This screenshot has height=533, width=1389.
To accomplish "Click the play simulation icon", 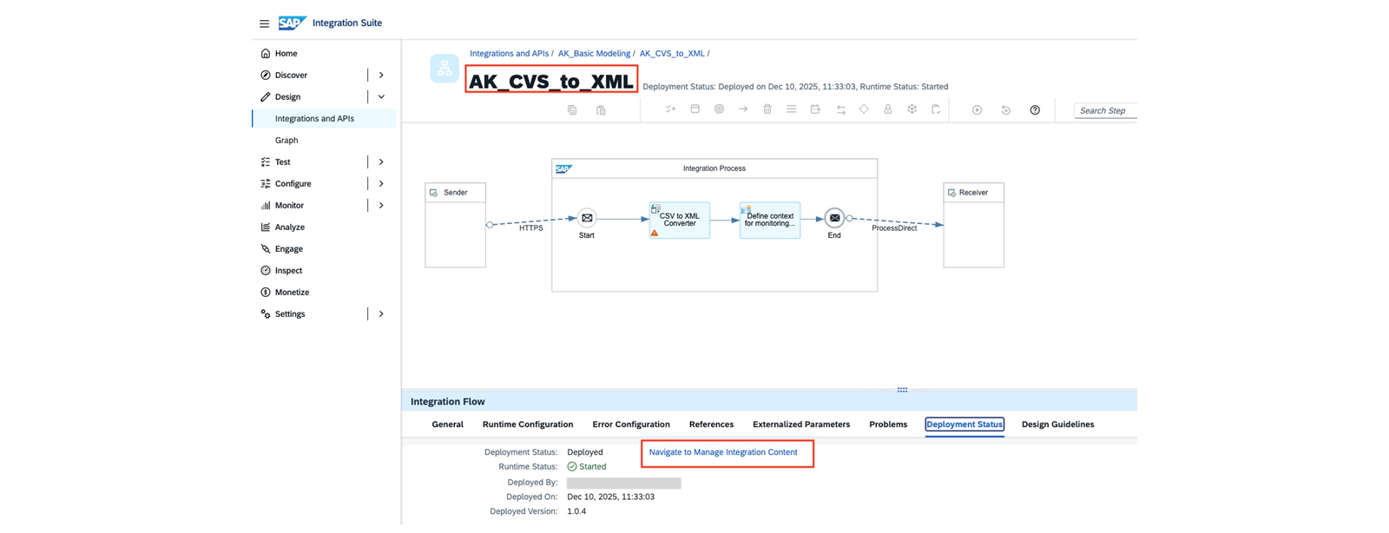I will (978, 110).
